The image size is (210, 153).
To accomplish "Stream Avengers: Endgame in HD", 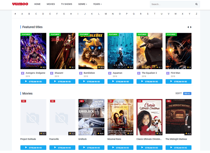I will click(x=33, y=81).
